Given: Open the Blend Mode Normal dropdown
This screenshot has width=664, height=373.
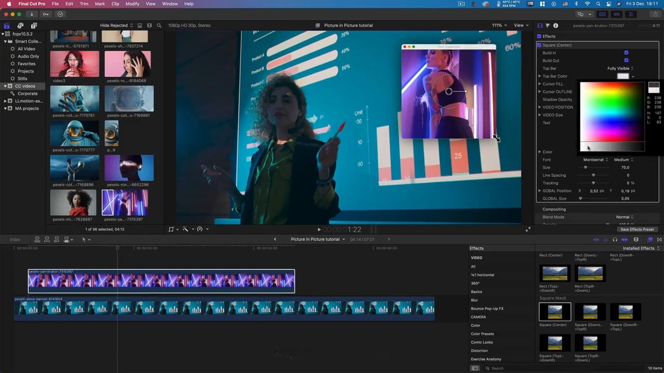Looking at the screenshot, I should pos(625,217).
